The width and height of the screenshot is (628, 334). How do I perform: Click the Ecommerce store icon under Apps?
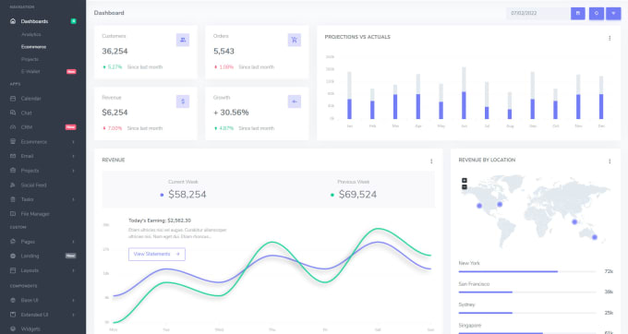(13, 141)
